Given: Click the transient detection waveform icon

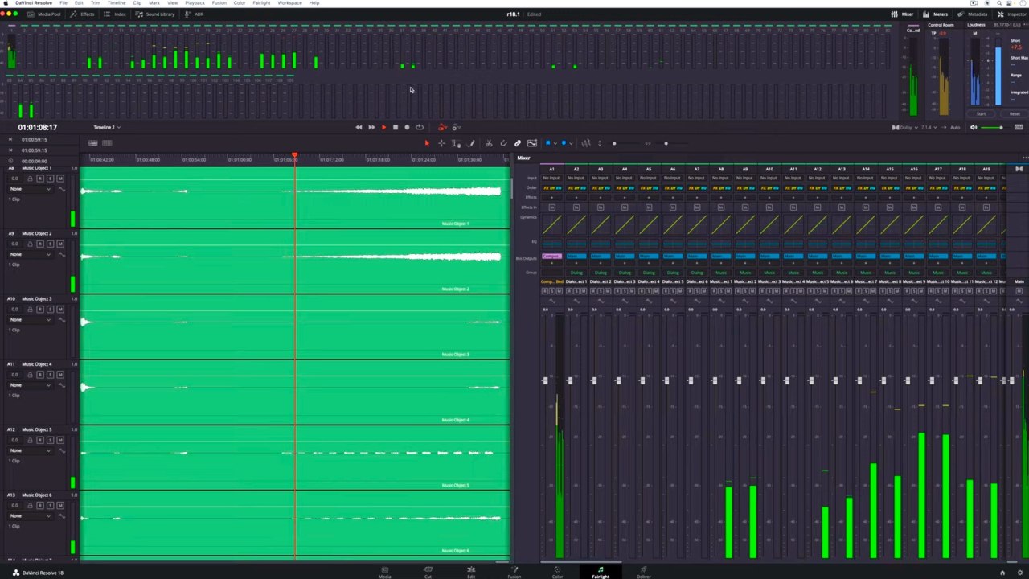Looking at the screenshot, I should 586,143.
